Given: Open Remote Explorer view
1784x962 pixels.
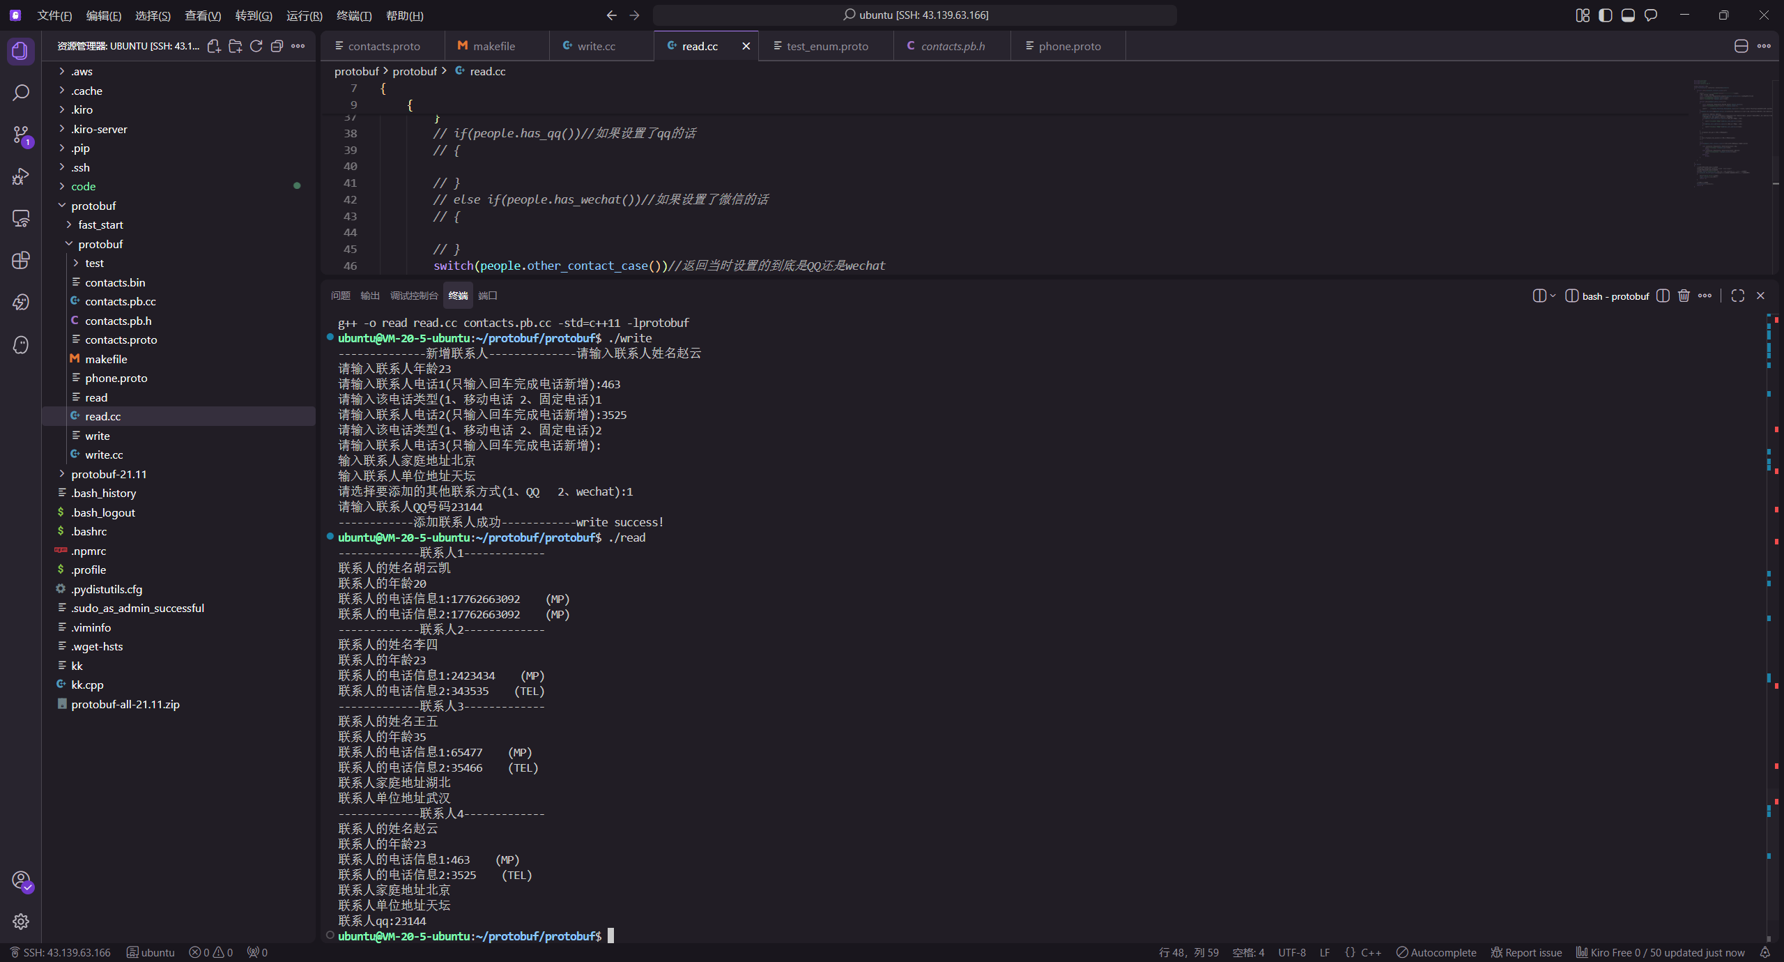Looking at the screenshot, I should coord(21,218).
